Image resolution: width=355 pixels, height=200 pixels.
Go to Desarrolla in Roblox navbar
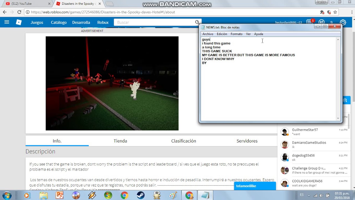(81, 22)
